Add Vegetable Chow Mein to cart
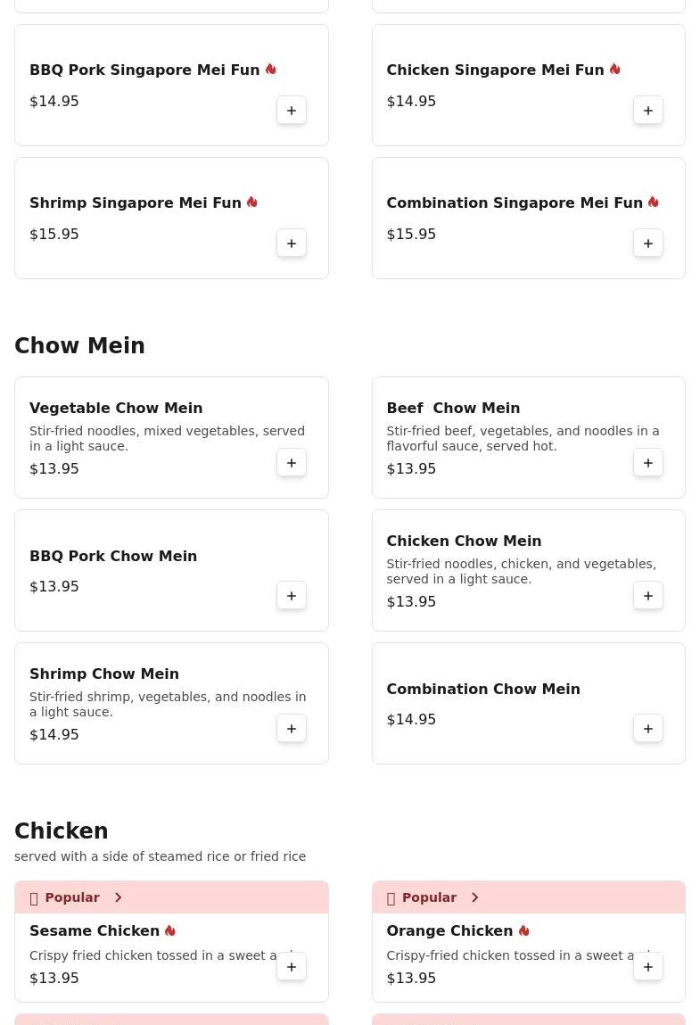The width and height of the screenshot is (700, 1025). tap(292, 463)
